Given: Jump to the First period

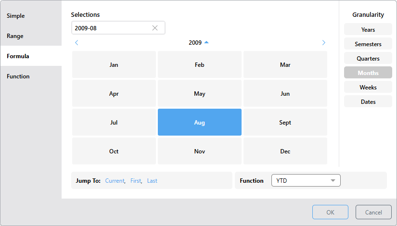Looking at the screenshot, I should pos(136,181).
